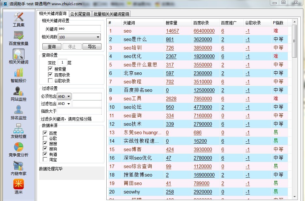Open the 内链专家 sidebar icon

(19, 165)
